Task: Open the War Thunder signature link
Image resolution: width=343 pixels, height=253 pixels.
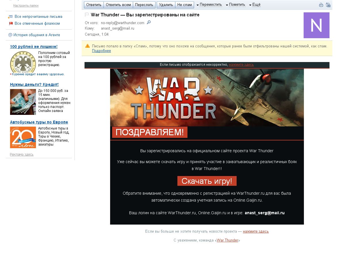Action: (227, 240)
